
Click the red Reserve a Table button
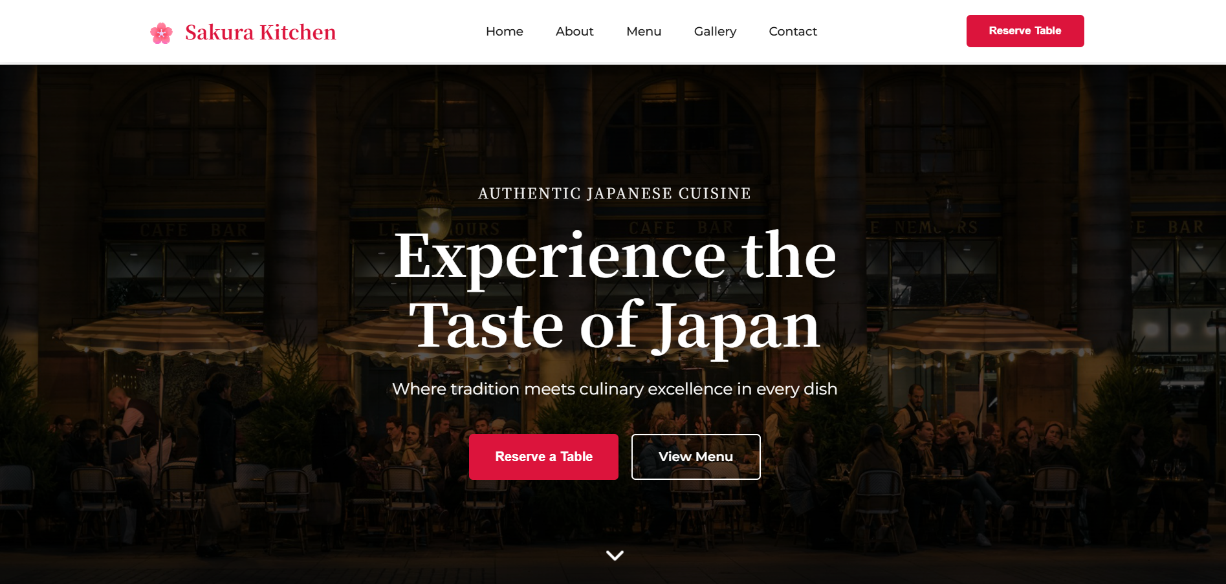(x=543, y=457)
